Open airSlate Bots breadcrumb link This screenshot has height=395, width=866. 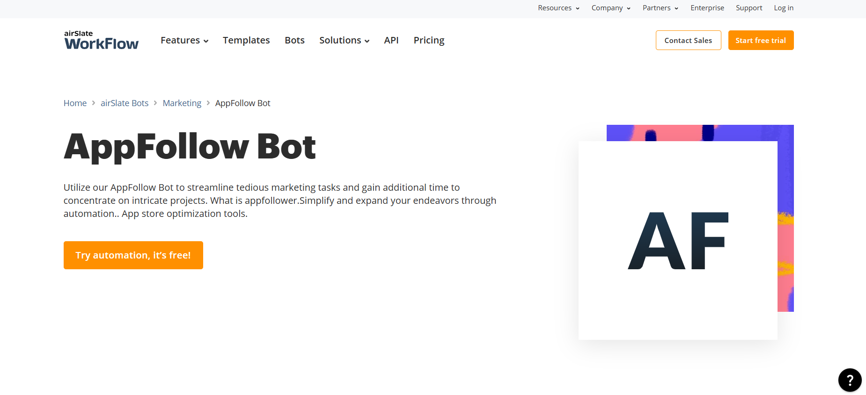click(125, 103)
